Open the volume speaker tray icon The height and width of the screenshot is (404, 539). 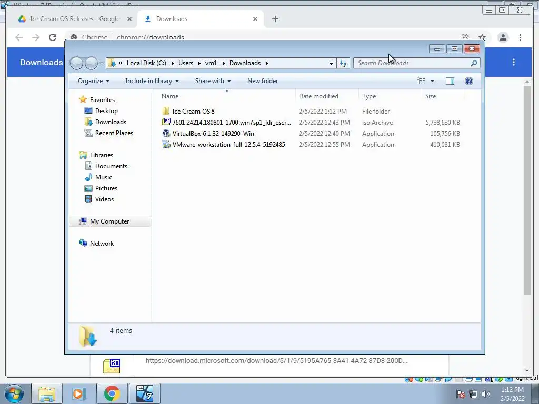(485, 393)
